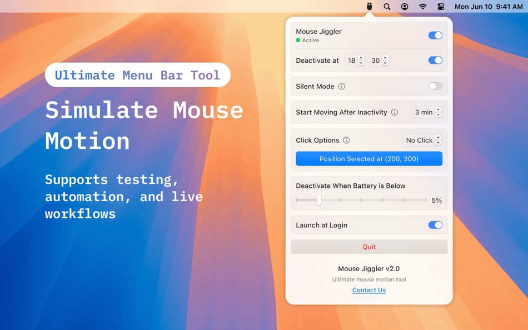
Task: Click the date and time in menu bar
Action: (489, 7)
